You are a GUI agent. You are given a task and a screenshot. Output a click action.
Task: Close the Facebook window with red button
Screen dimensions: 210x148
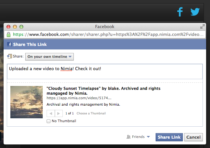pos(8,27)
